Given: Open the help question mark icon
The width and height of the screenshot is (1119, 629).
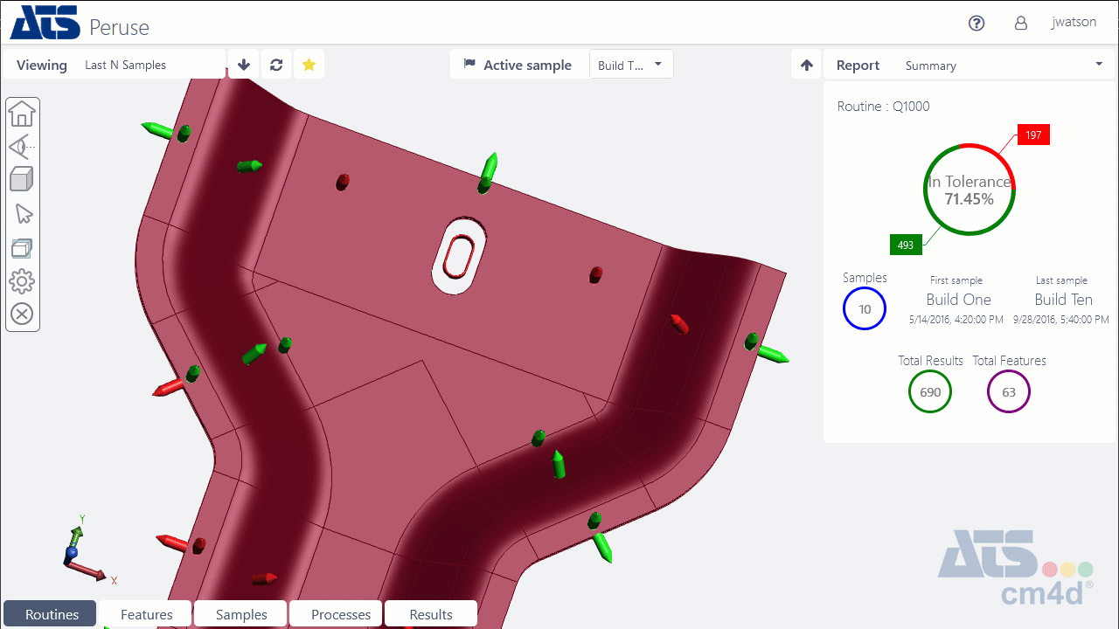Looking at the screenshot, I should [x=977, y=24].
